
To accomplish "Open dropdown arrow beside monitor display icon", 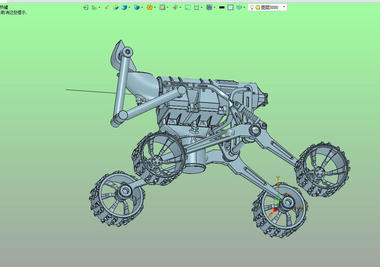I will point(214,8).
